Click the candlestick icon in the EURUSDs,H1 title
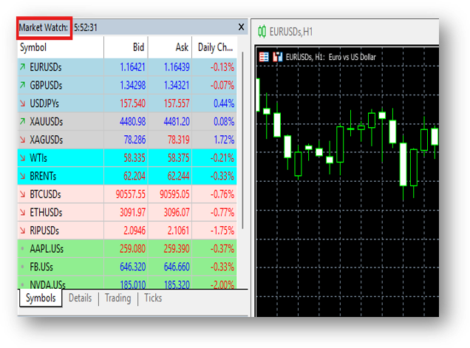The width and height of the screenshot is (470, 348). pyautogui.click(x=262, y=31)
